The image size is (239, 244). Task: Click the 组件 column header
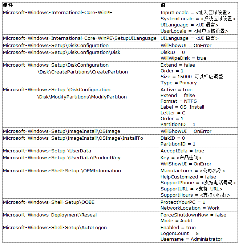81,5
